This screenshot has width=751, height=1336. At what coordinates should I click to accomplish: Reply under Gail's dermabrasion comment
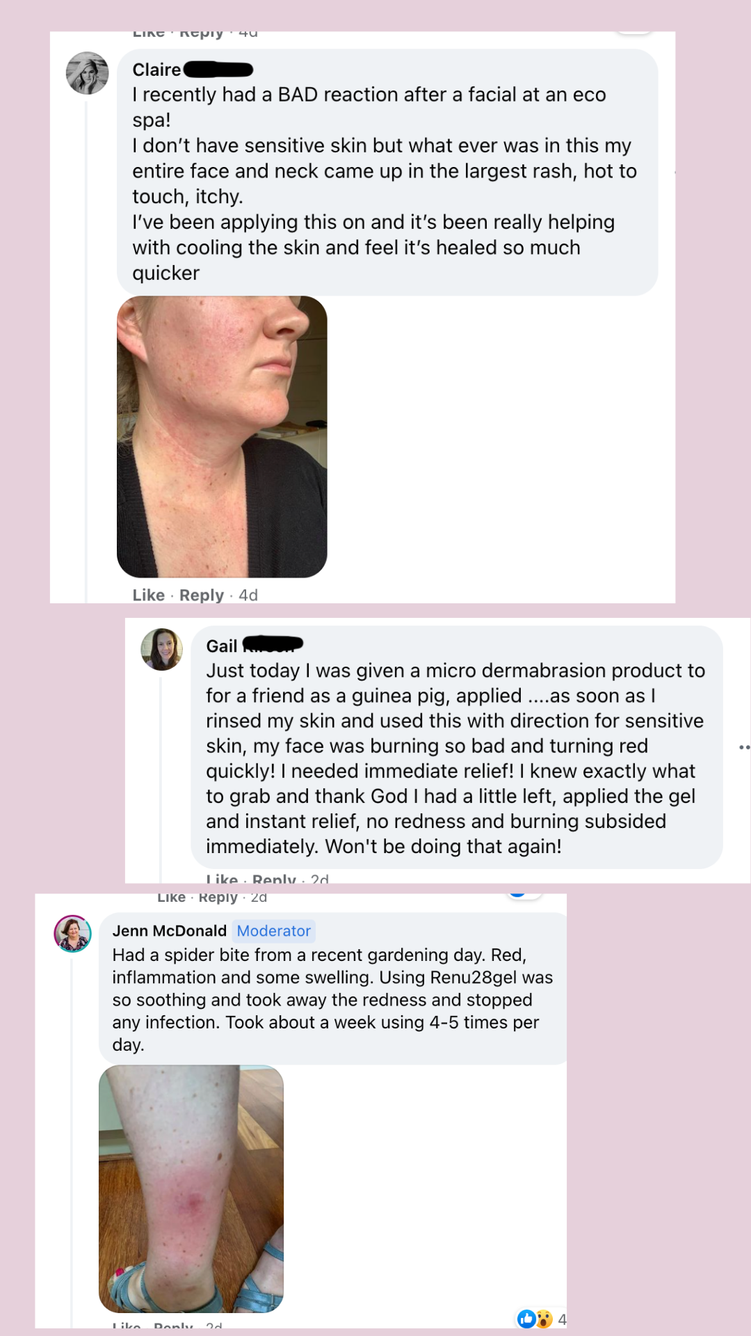pyautogui.click(x=274, y=879)
